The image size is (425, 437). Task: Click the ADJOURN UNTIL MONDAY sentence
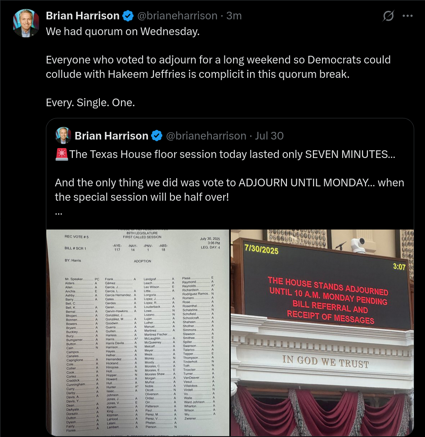click(x=229, y=190)
